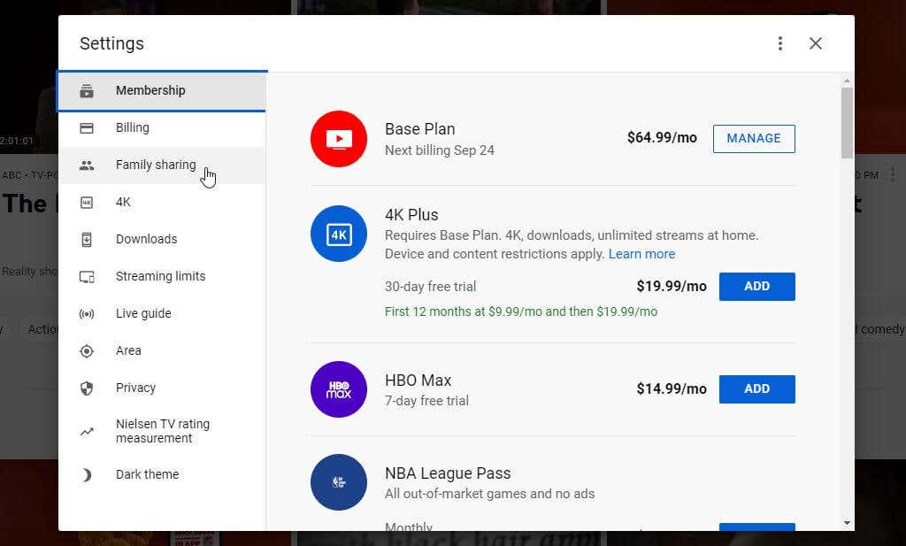906x546 pixels.
Task: Click the red Base Plan YouTube TV logo
Action: (339, 139)
